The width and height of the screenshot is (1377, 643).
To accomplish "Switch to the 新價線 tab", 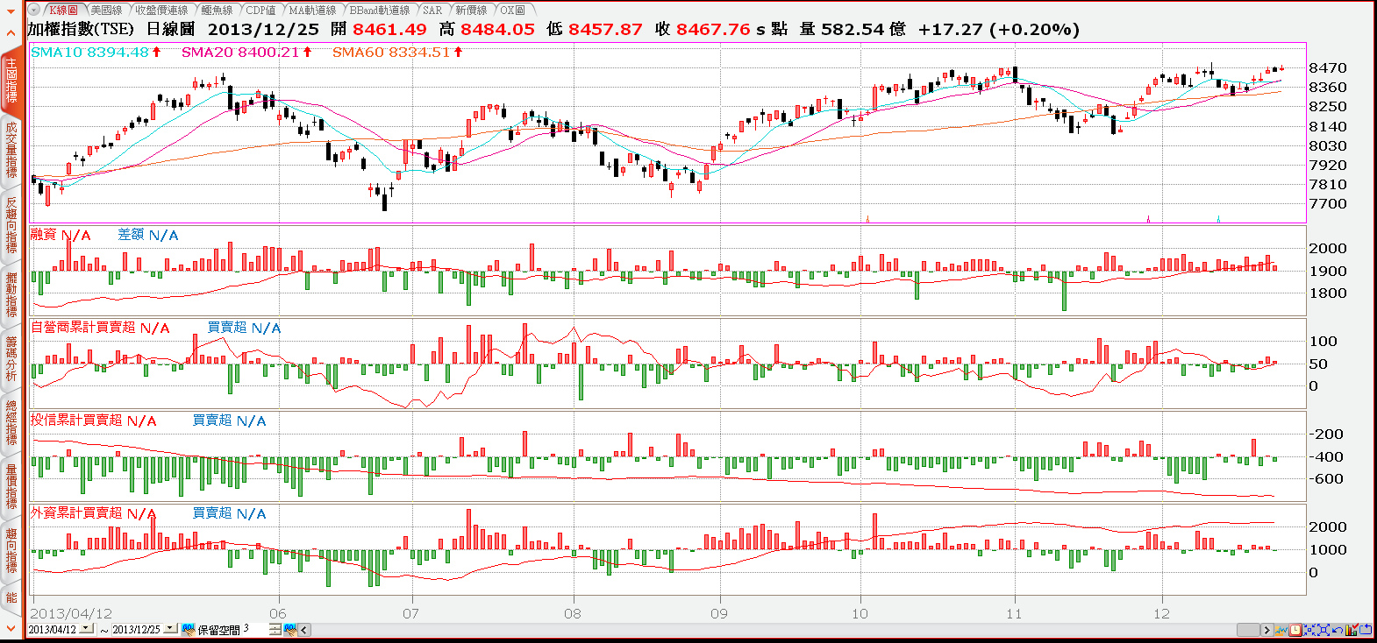I will [x=471, y=10].
